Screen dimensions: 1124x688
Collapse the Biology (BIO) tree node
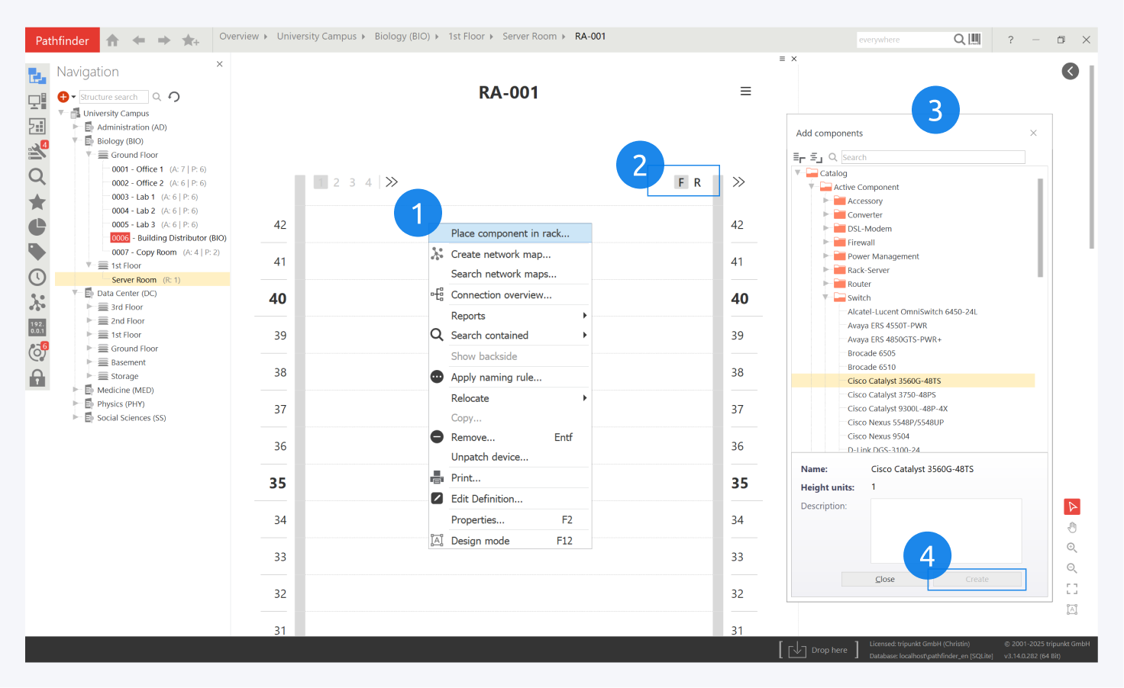tap(75, 140)
